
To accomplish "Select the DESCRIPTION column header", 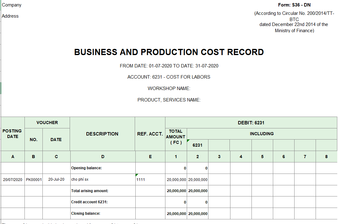I will coord(102,134).
